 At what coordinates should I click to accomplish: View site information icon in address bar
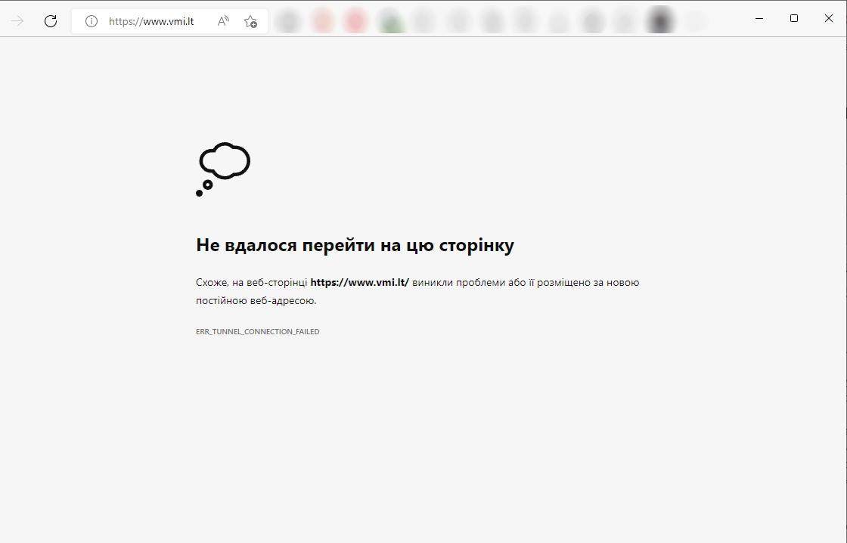coord(92,21)
